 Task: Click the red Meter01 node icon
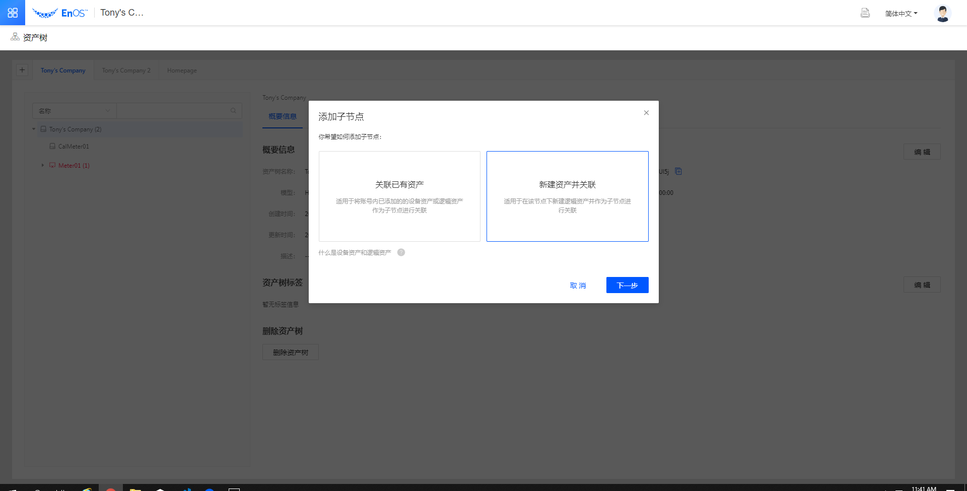(x=52, y=165)
